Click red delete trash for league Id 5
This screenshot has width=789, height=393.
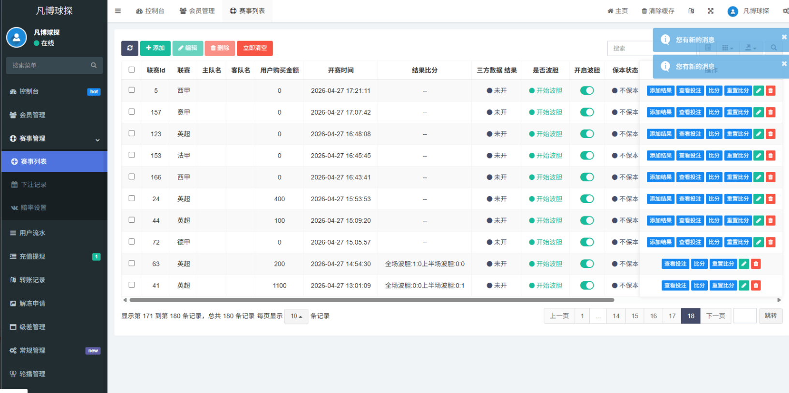tap(771, 90)
